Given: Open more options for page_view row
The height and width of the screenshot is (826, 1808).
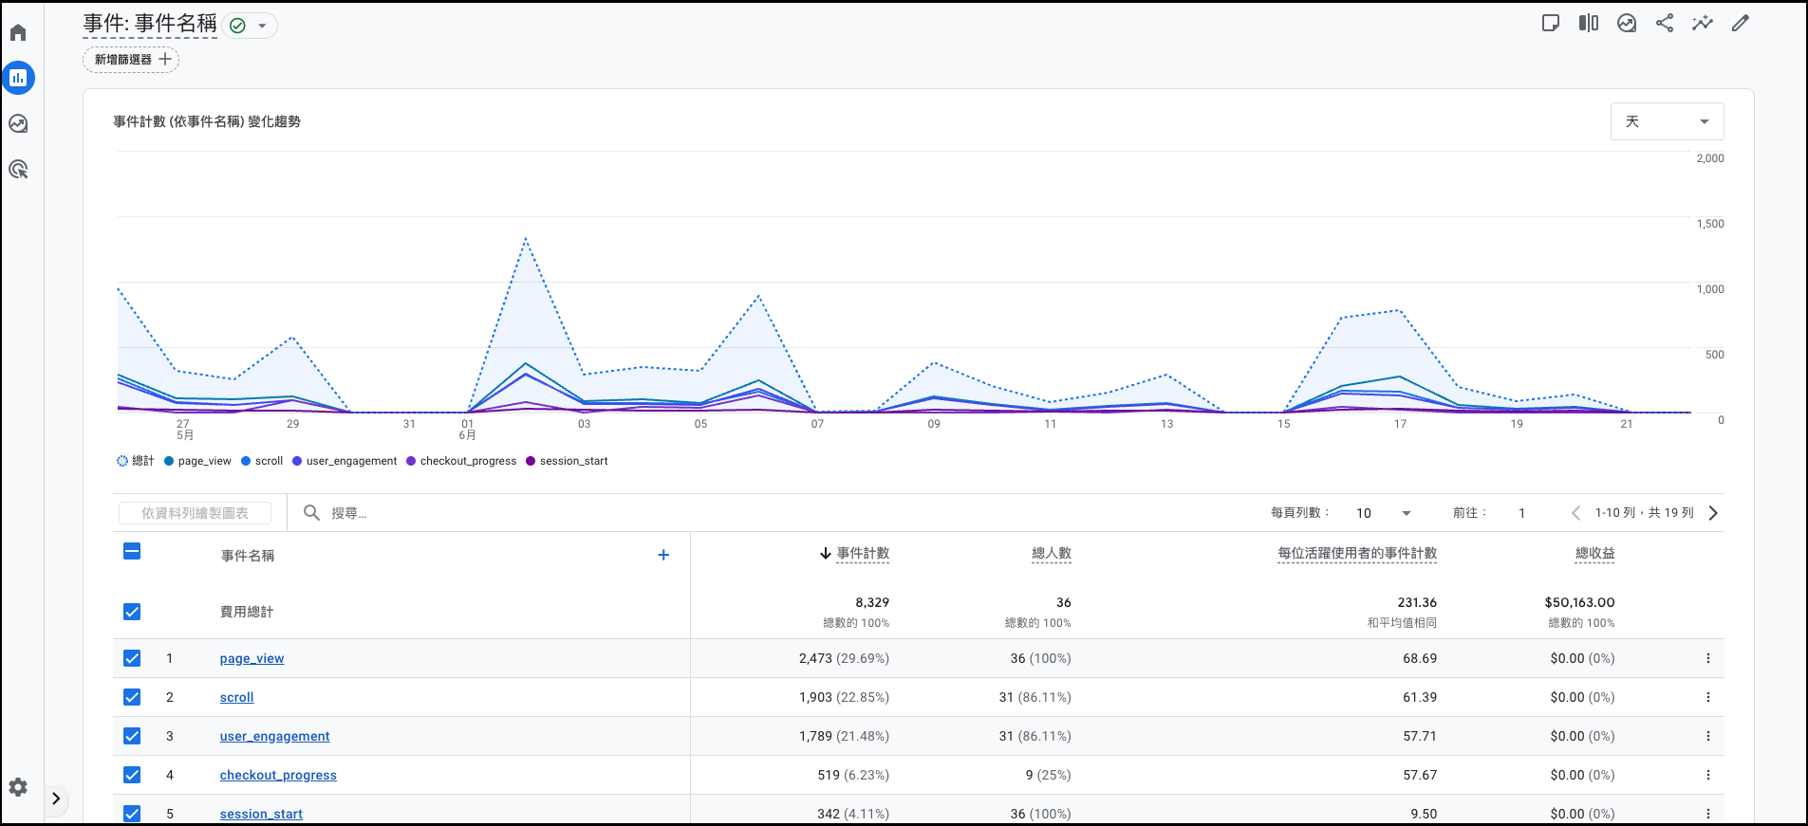Looking at the screenshot, I should 1707,658.
